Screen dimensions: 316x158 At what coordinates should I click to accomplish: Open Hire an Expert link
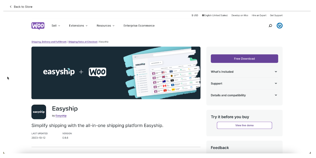click(x=259, y=15)
